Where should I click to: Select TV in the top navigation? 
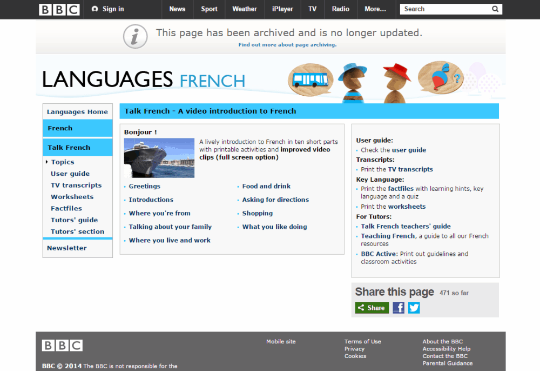tap(312, 9)
